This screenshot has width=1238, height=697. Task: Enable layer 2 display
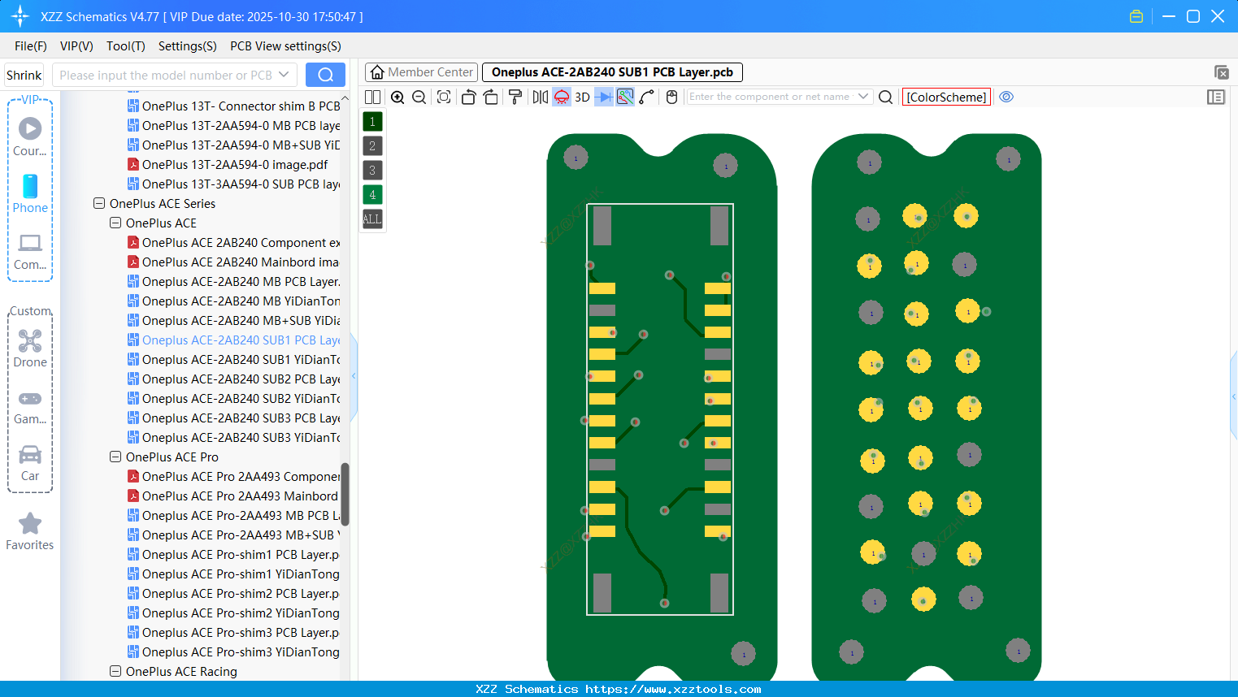pos(371,145)
